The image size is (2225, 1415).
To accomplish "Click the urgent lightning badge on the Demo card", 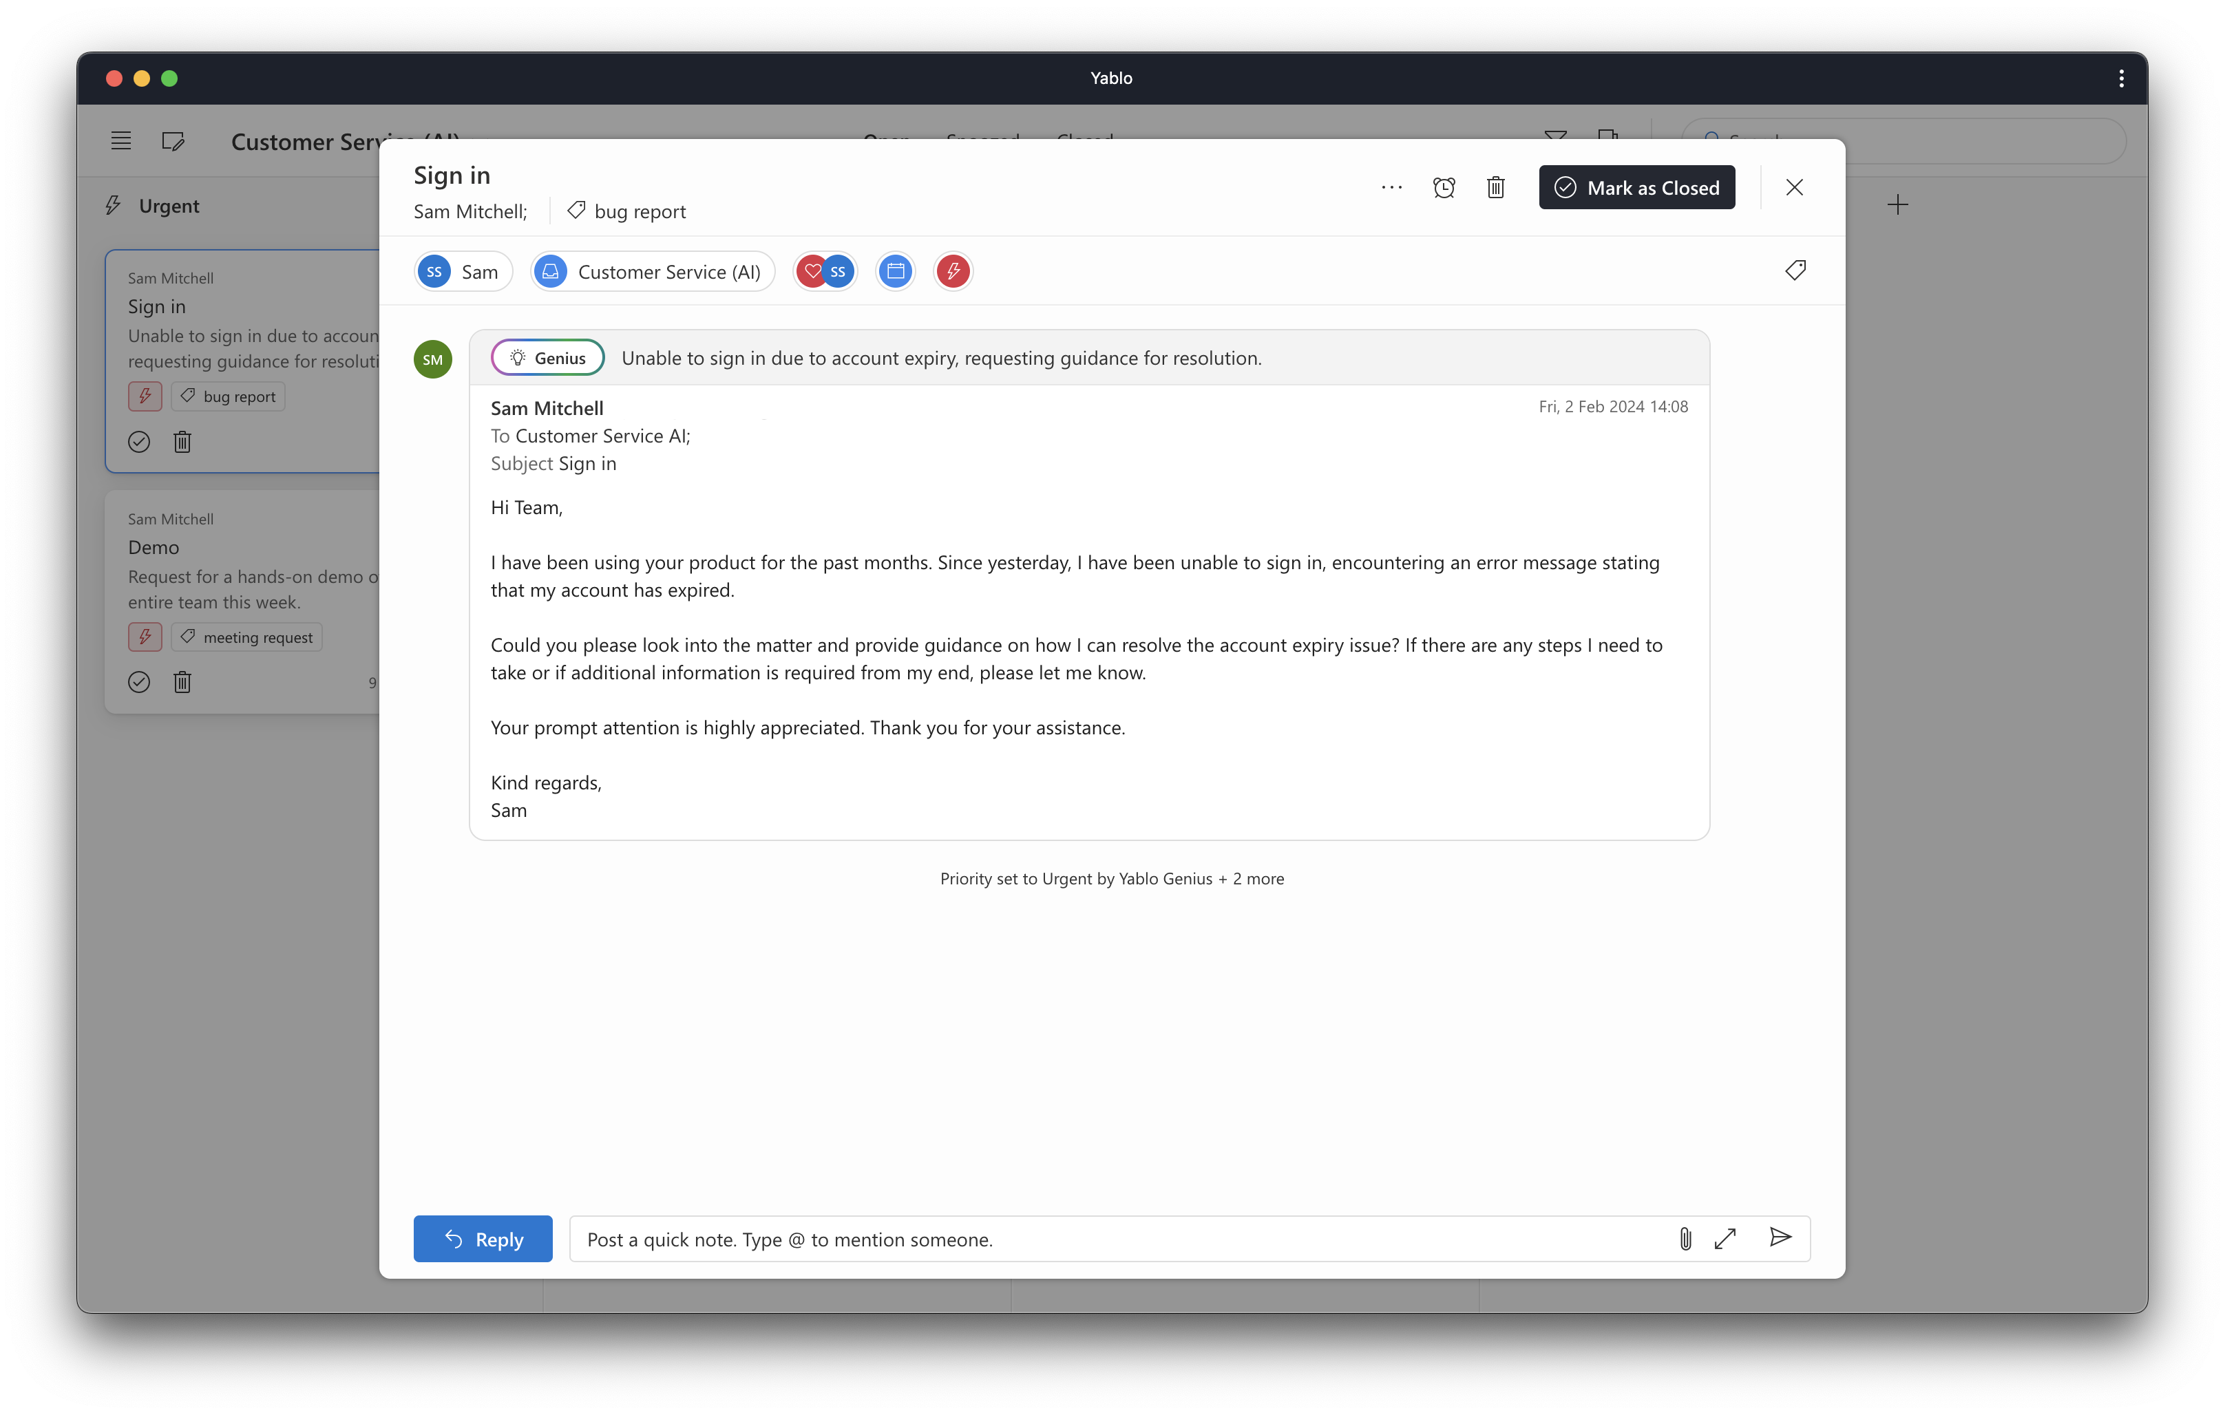I will 145,637.
